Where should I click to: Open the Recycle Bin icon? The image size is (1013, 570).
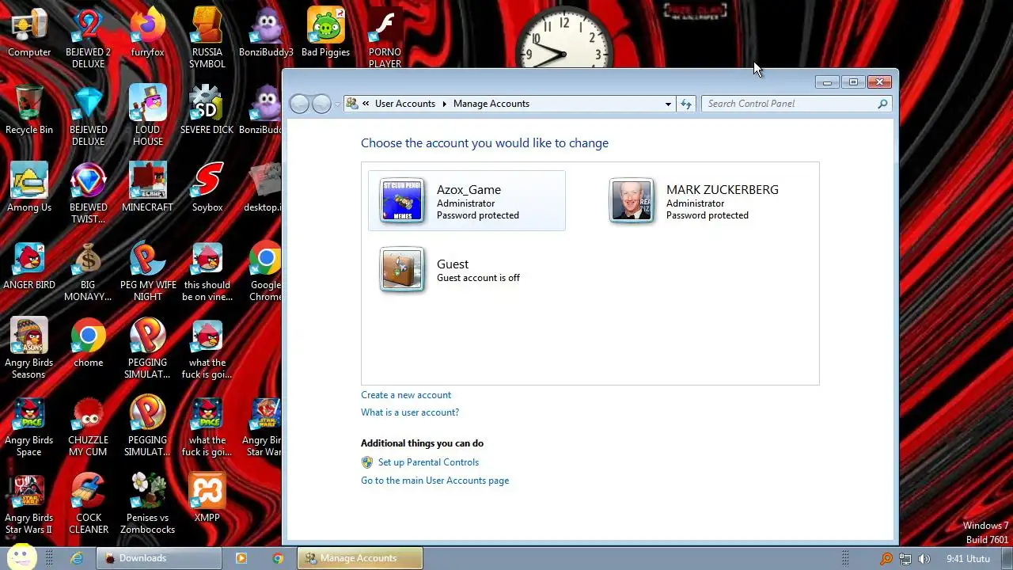(x=29, y=110)
